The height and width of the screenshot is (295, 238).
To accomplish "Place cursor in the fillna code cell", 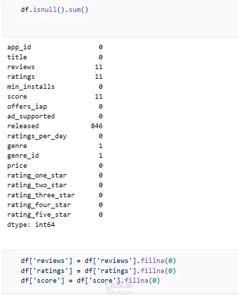I will click(120, 272).
